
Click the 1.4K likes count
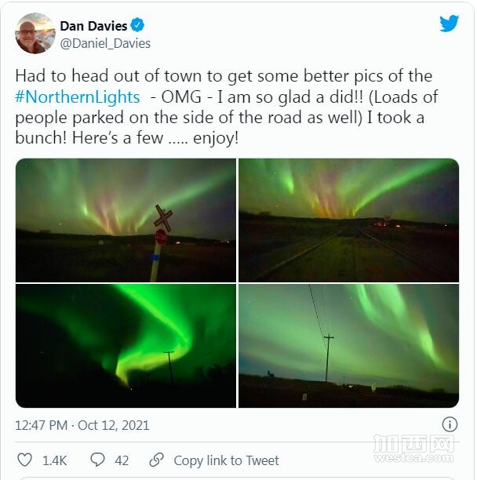coord(54,460)
